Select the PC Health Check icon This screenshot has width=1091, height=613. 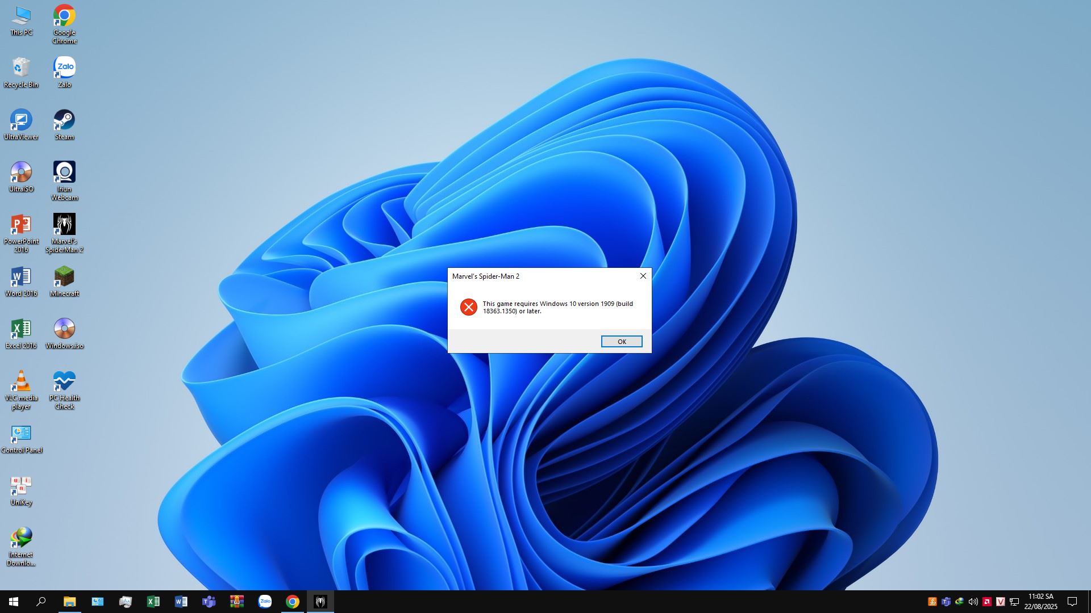click(x=64, y=382)
